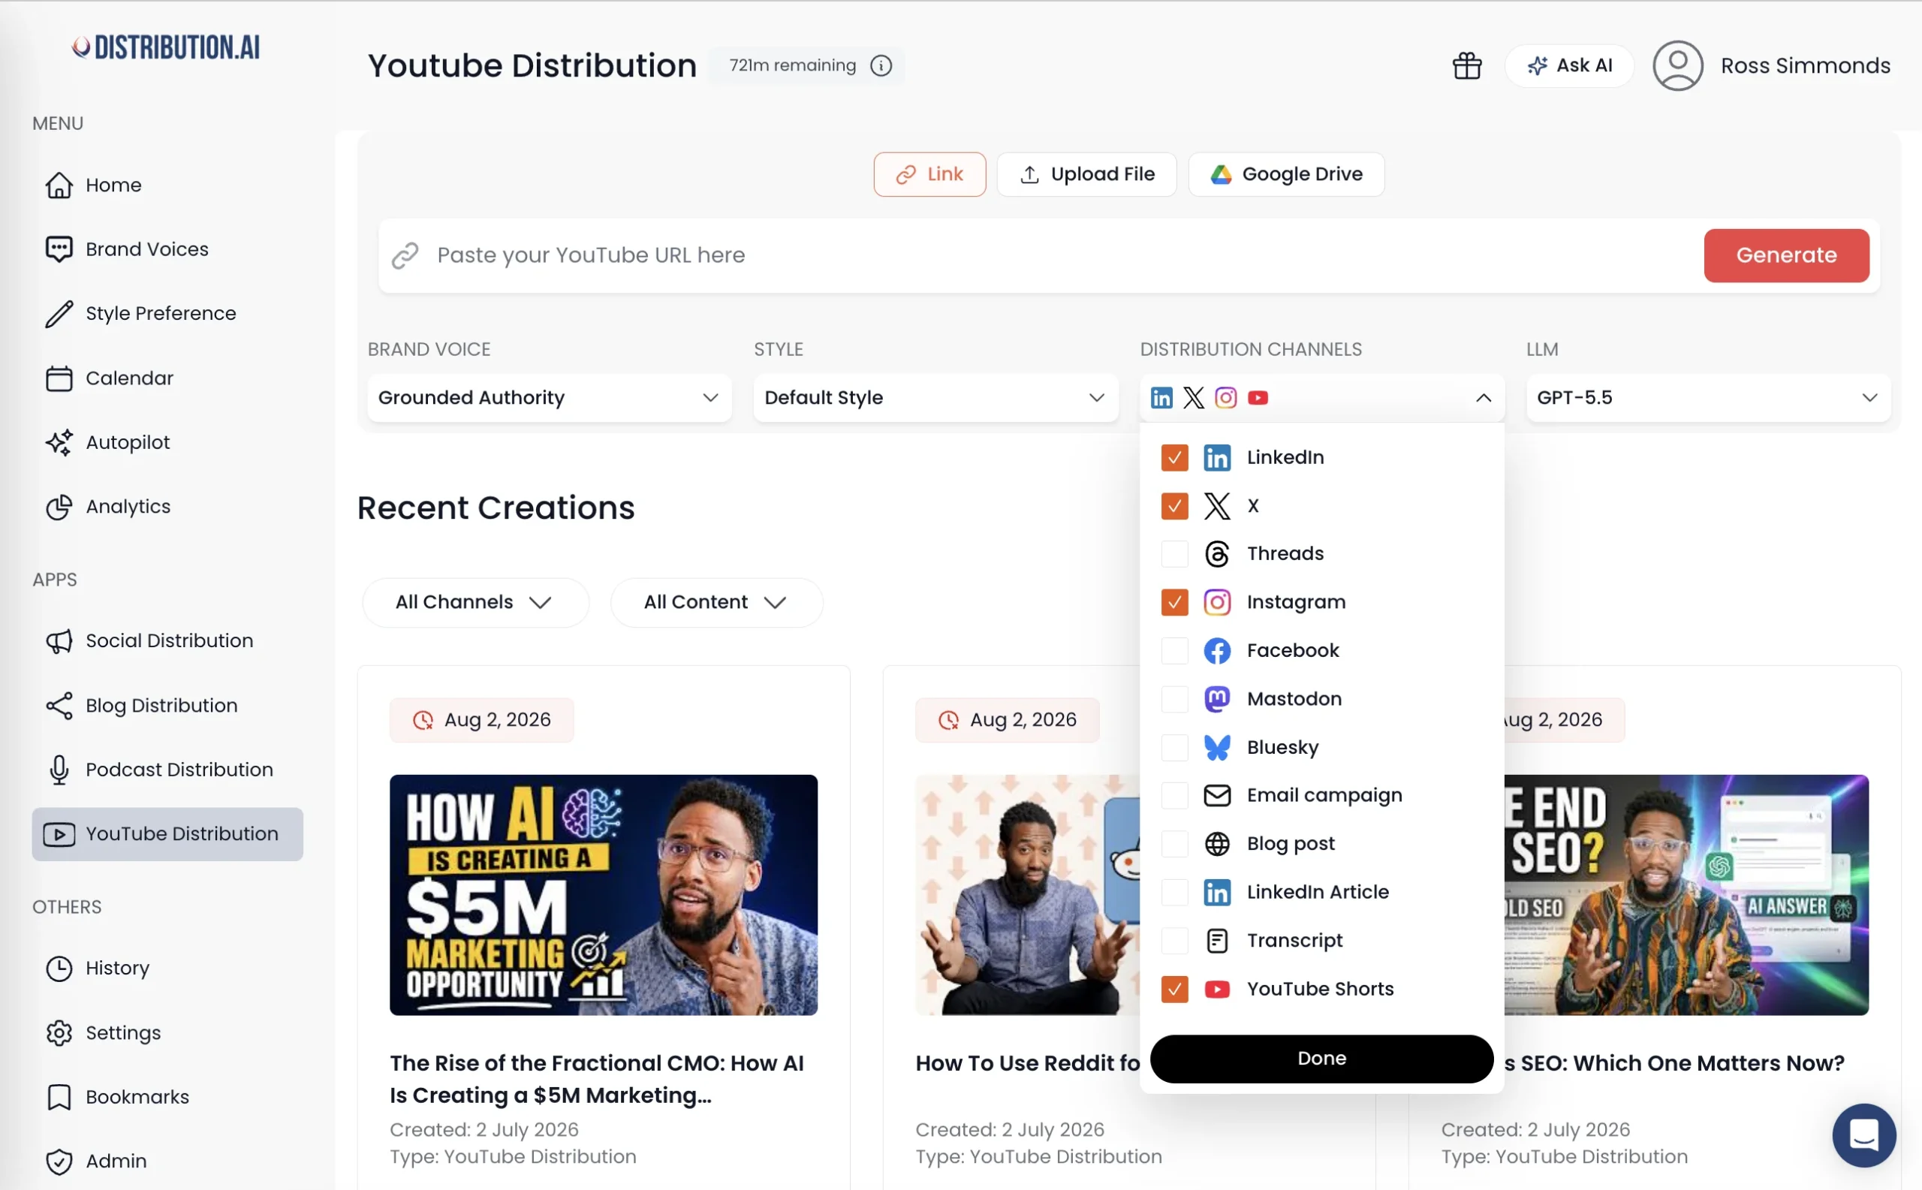
Task: Click the LinkedIn icon in channels list
Action: (x=1217, y=457)
